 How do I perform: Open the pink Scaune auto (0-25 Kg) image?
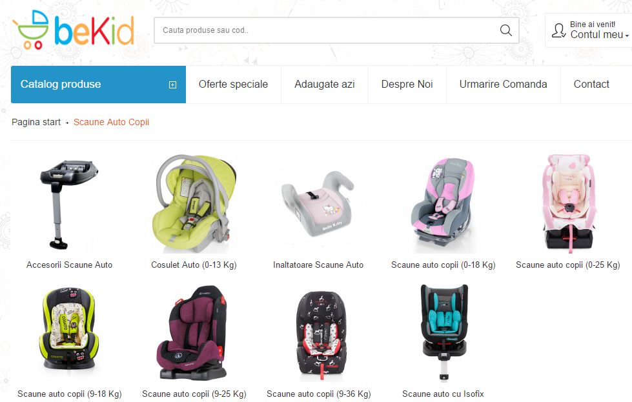tap(568, 204)
